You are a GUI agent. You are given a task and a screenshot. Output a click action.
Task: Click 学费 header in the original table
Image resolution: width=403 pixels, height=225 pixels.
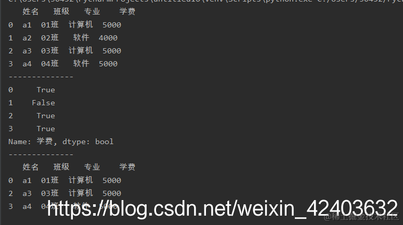(x=127, y=11)
